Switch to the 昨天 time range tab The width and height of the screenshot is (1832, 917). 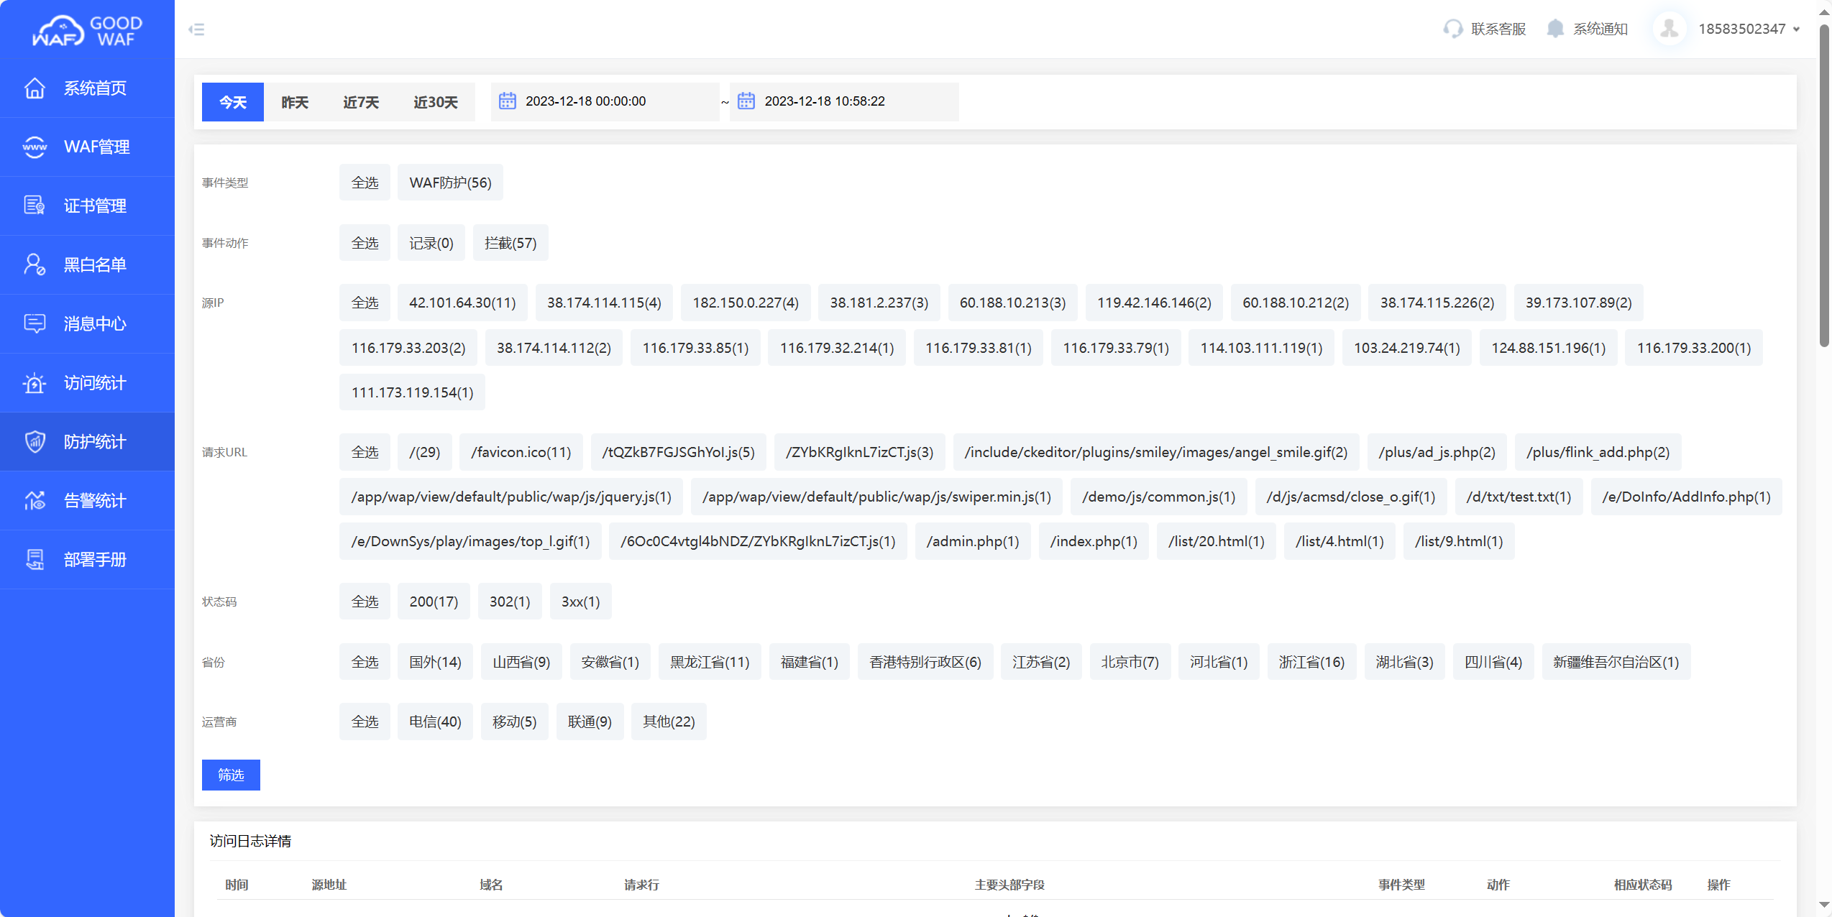click(294, 101)
